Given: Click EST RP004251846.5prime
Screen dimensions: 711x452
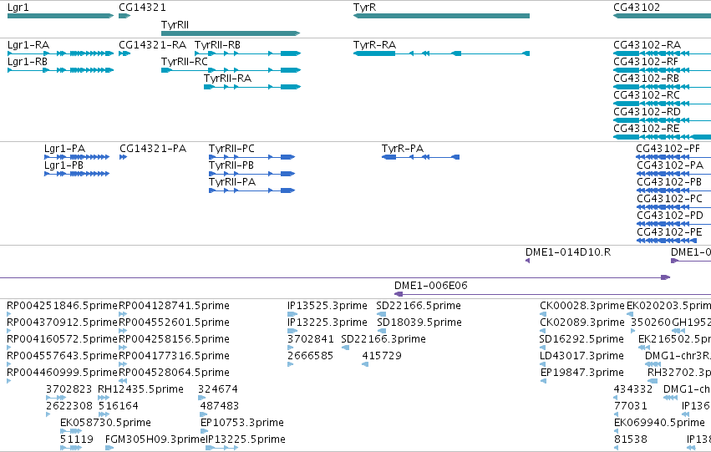Looking at the screenshot, I should (62, 306).
